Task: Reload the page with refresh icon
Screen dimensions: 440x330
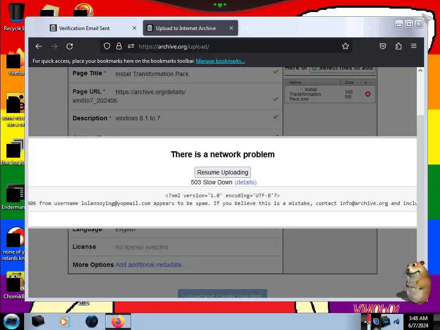Action: (70, 46)
